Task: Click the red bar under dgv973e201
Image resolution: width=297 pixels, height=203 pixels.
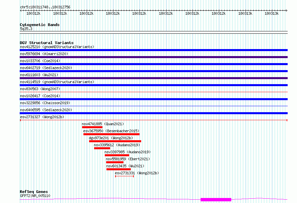Action: (115, 141)
